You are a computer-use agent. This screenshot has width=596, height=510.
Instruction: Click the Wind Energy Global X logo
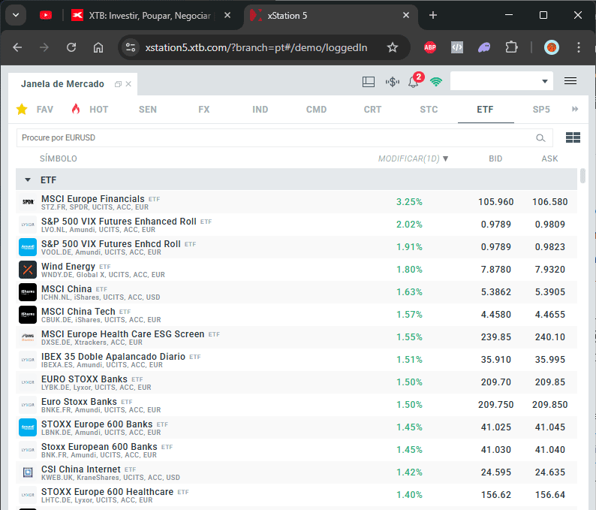[28, 270]
